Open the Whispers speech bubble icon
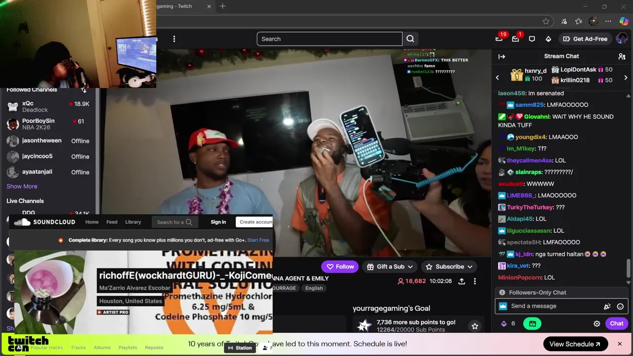 tap(532, 39)
